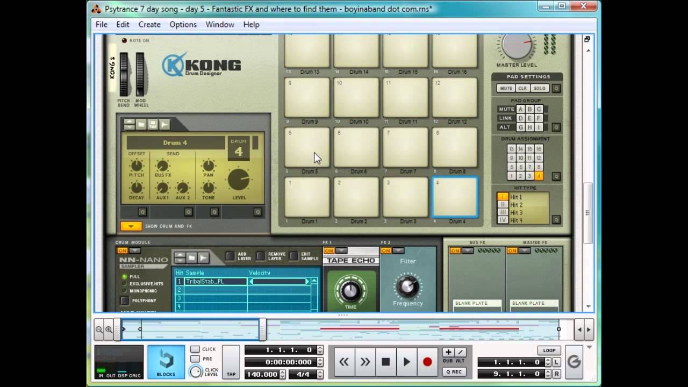Start recording with the red Record button
Screen dimensions: 688x387
point(427,362)
